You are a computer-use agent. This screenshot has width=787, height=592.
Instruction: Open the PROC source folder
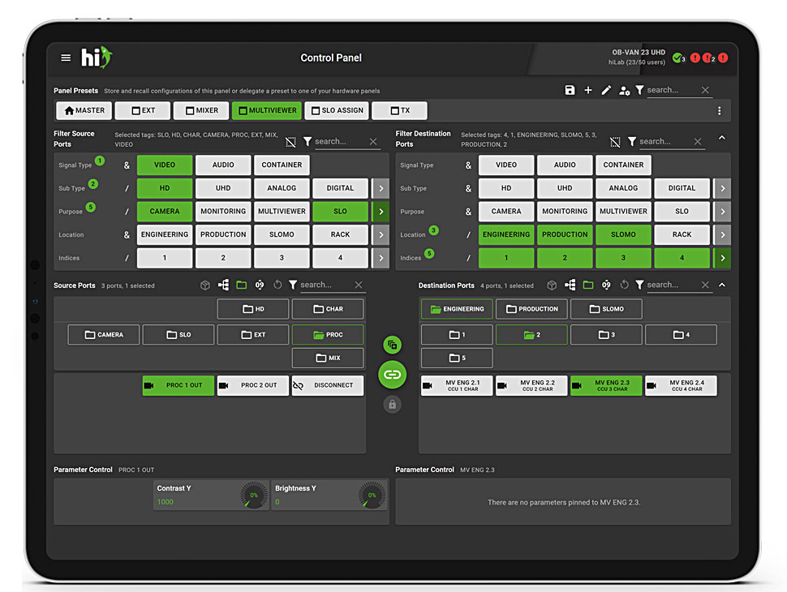pos(328,335)
